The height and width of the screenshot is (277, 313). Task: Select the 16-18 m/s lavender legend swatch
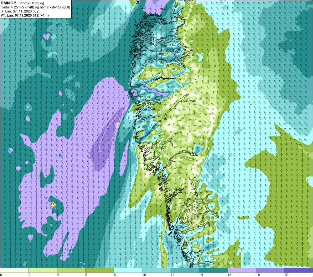tap(242, 270)
